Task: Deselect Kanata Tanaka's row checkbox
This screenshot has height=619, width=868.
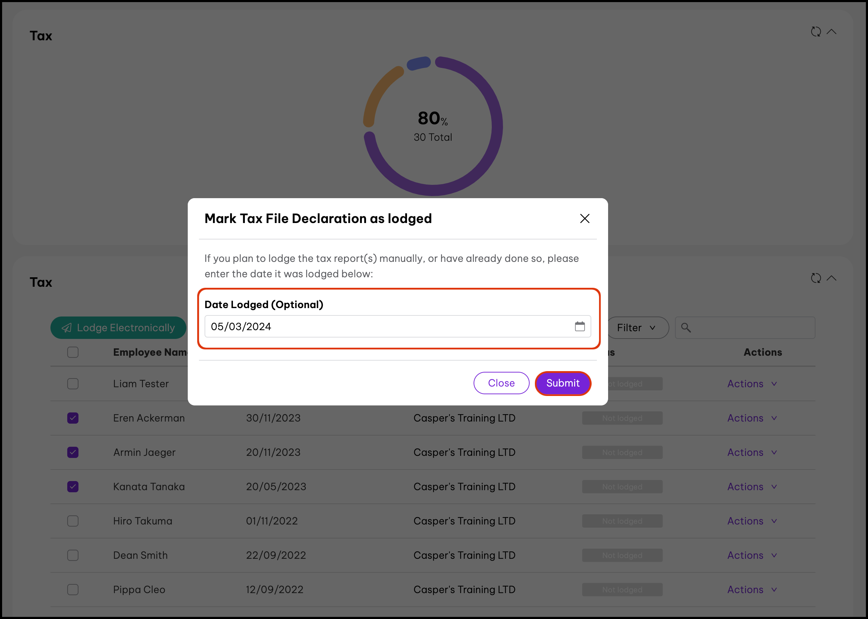Action: 73,487
